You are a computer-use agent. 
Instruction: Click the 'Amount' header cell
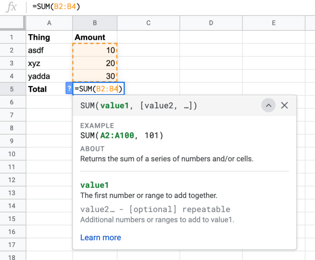95,37
